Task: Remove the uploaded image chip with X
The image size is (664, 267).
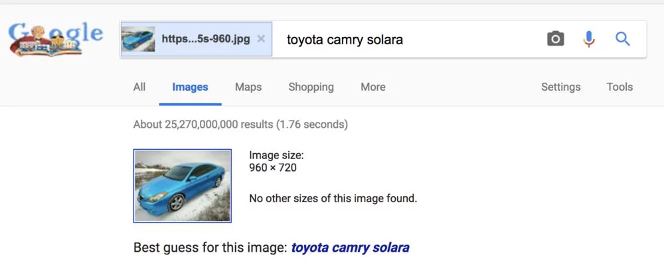Action: click(261, 39)
